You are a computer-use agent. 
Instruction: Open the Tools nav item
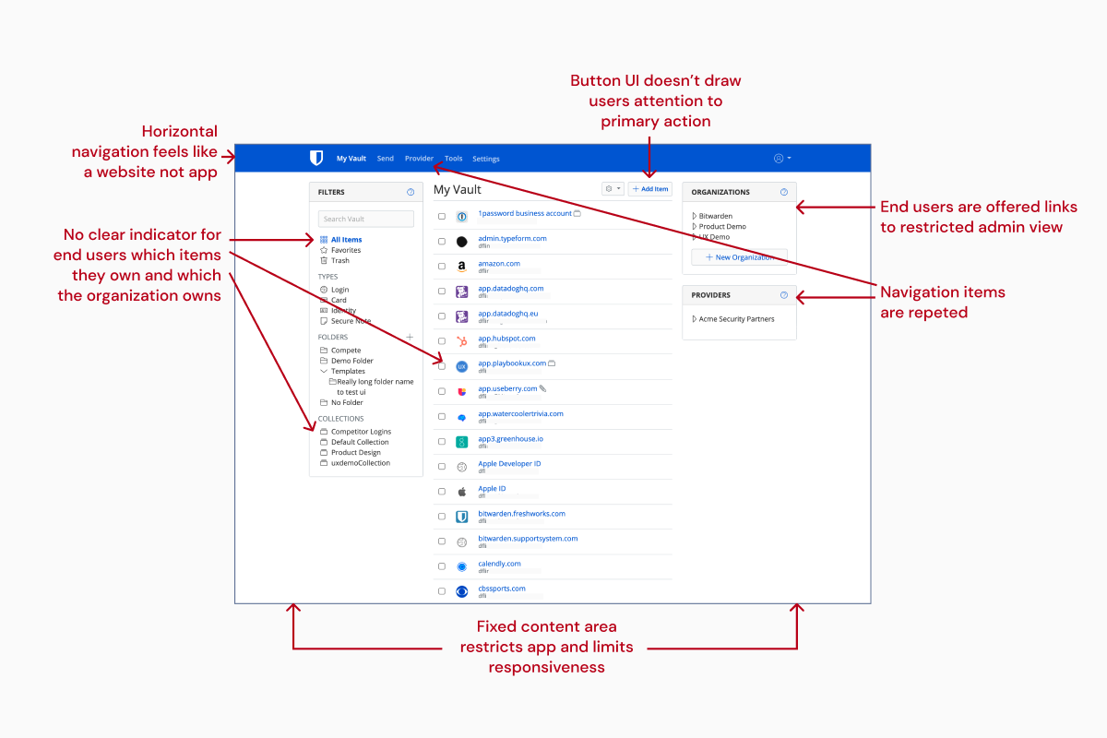[453, 159]
